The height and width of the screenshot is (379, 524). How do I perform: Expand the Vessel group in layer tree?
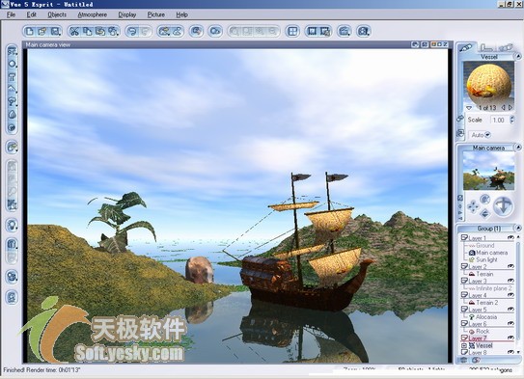[x=464, y=345]
